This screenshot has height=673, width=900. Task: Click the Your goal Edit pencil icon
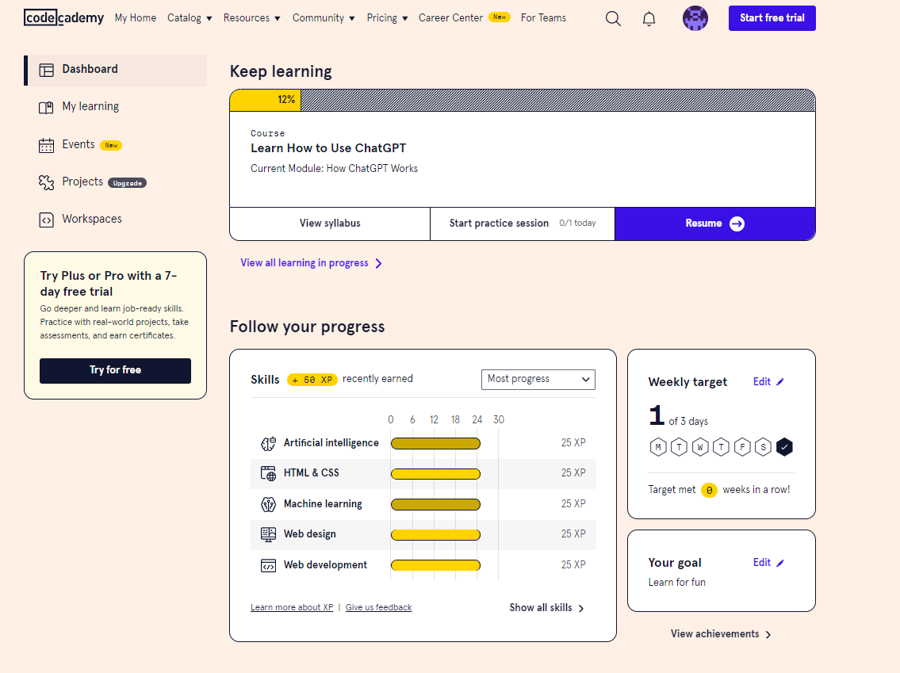click(779, 563)
